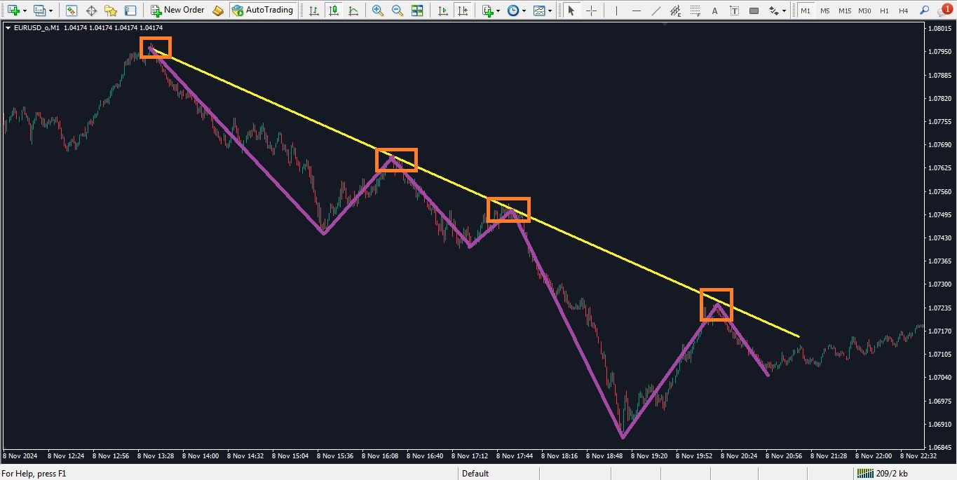Image resolution: width=957 pixels, height=480 pixels.
Task: Toggle the AutoTrading button
Action: [x=262, y=11]
